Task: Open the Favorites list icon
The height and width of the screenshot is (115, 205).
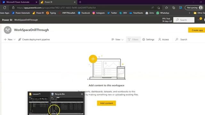Action: tap(167, 8)
